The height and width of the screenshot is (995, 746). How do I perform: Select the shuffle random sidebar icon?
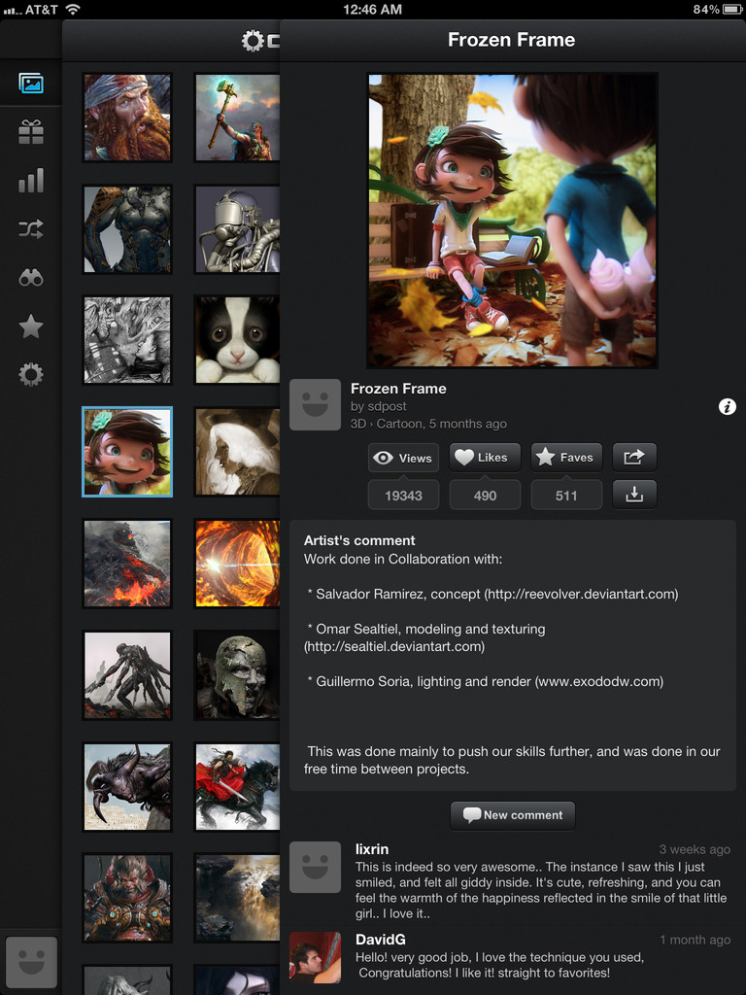click(30, 229)
